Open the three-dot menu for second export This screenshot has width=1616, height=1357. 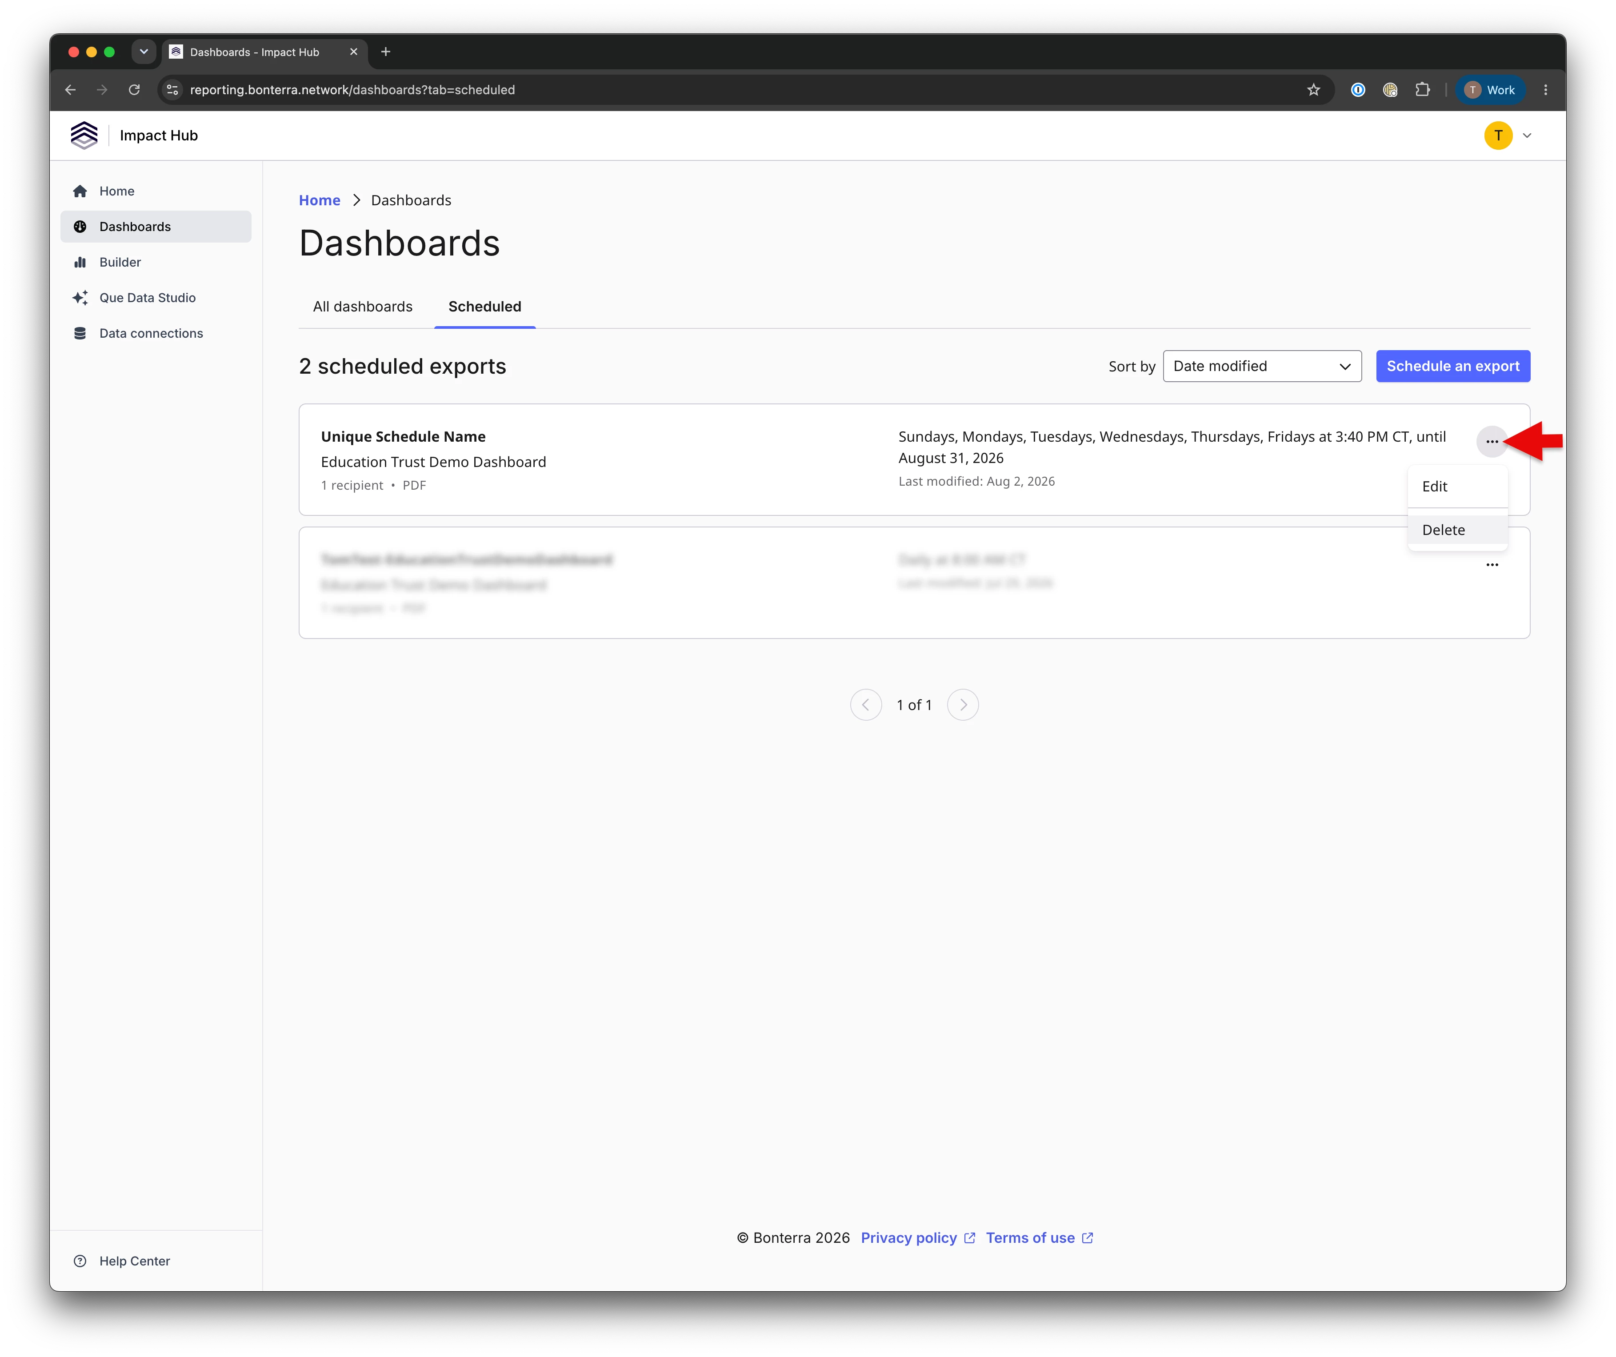(x=1492, y=565)
